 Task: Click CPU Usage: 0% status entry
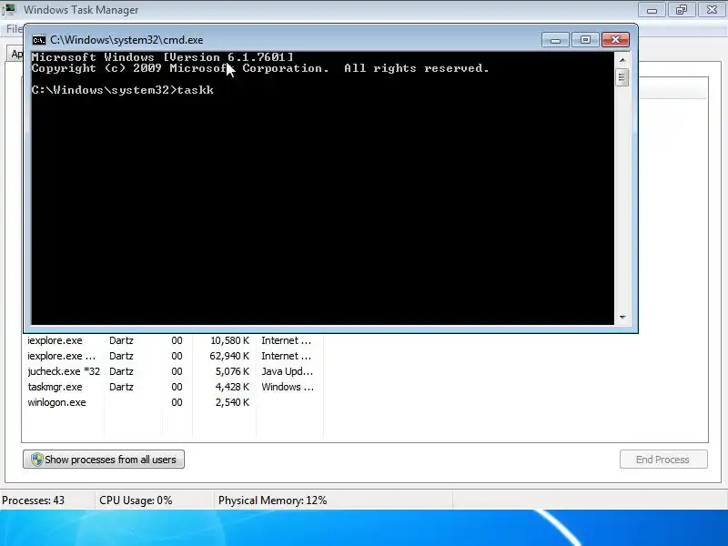[136, 500]
